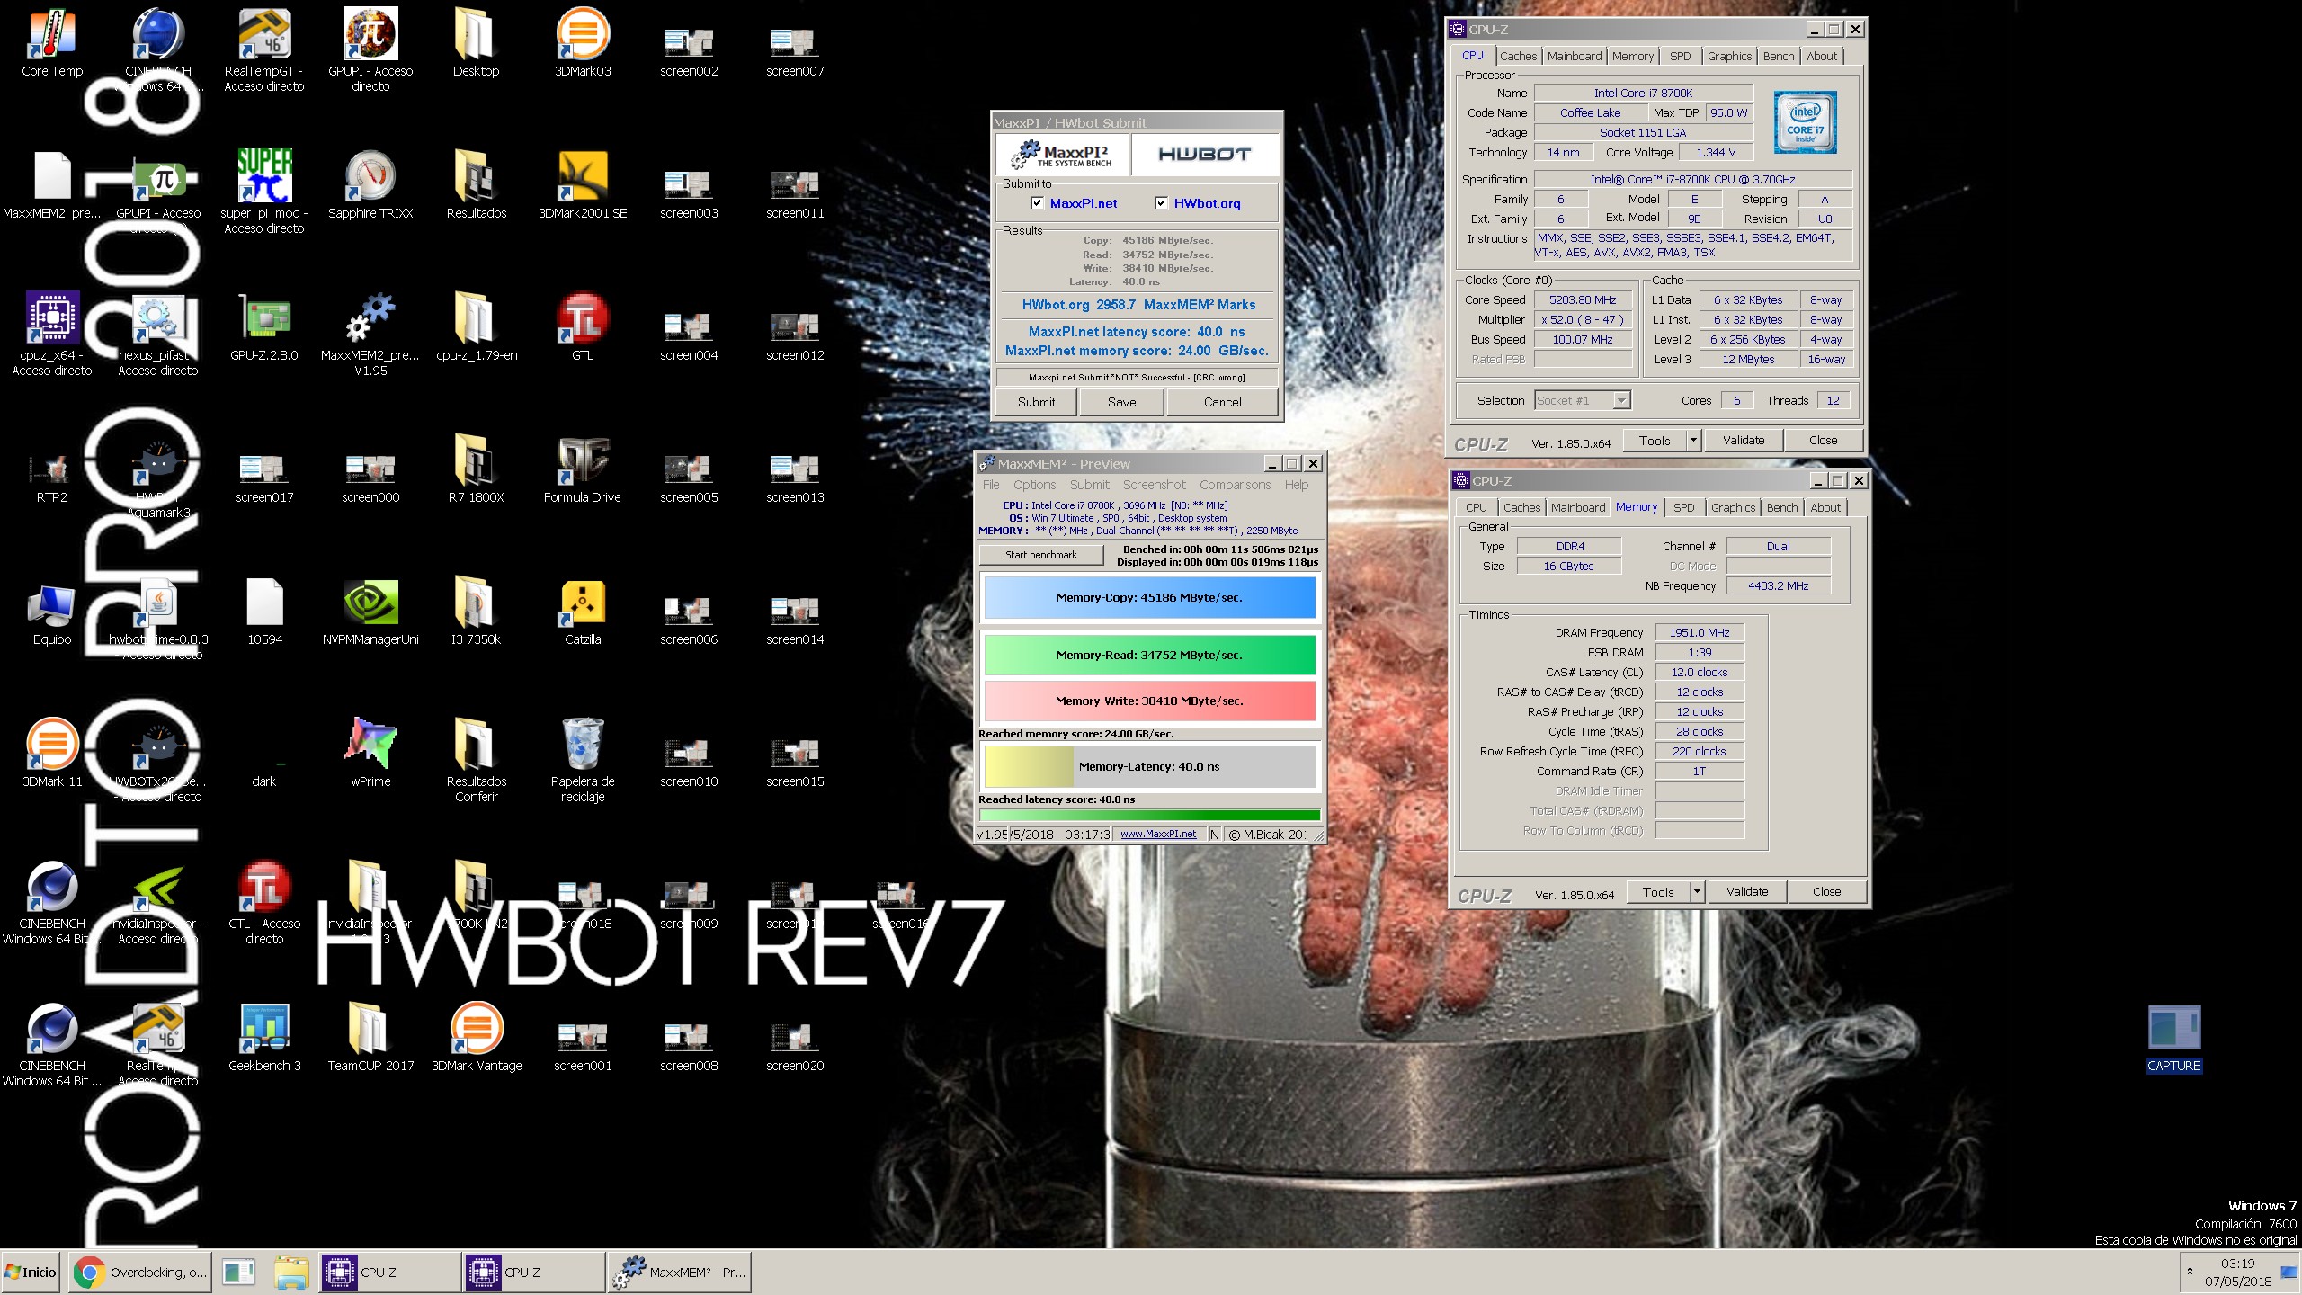Expand the Socket #1 selection dropdown
This screenshot has height=1295, width=2302.
tap(1621, 400)
